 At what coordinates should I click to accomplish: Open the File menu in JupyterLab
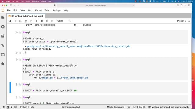pos(9,10)
